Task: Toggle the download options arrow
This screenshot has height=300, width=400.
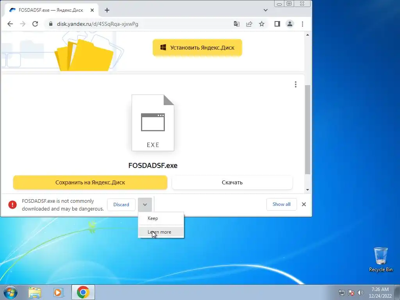Action: pos(145,205)
